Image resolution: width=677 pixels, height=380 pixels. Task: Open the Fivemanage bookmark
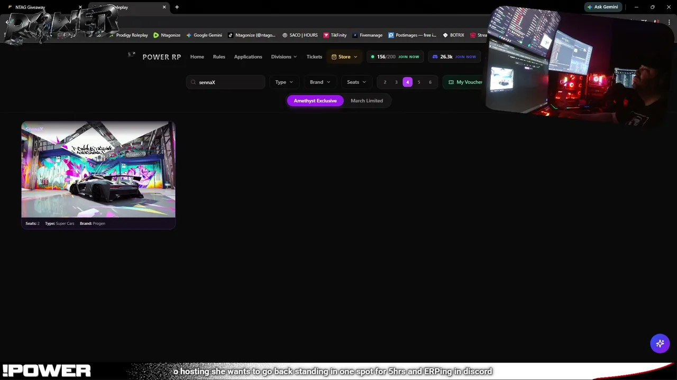point(368,35)
